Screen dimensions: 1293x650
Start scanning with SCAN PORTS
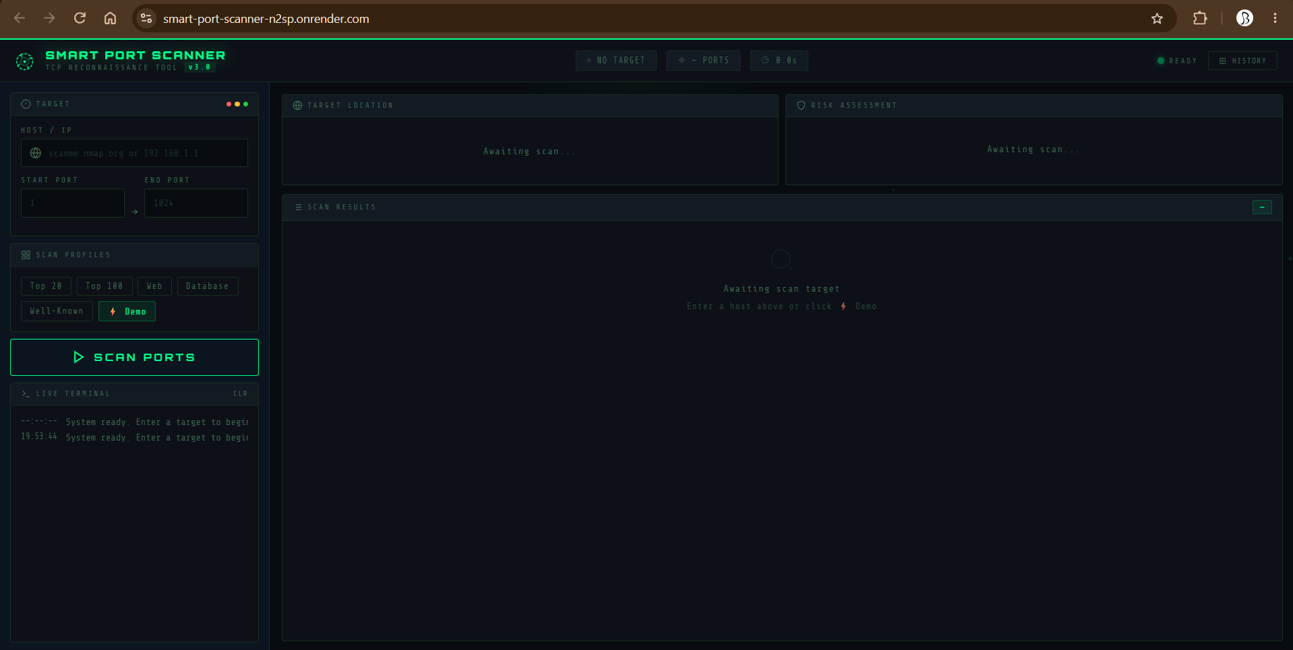(x=134, y=357)
